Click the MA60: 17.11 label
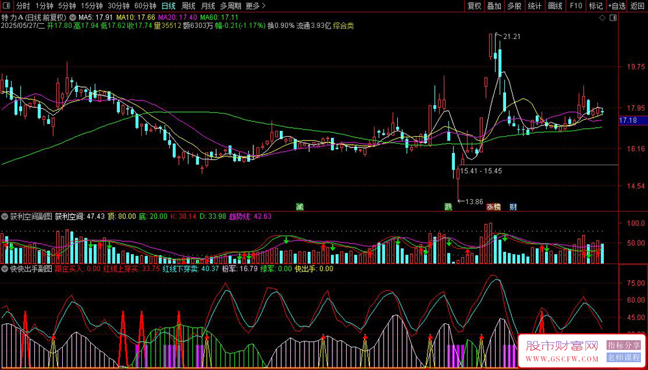Viewport: 648px width, 370px height. [220, 17]
